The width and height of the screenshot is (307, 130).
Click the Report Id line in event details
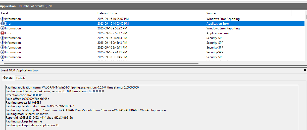tap(39, 118)
